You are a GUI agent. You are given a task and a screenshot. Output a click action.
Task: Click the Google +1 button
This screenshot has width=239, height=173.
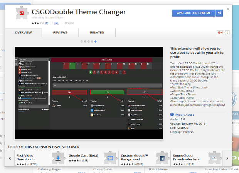(220, 33)
